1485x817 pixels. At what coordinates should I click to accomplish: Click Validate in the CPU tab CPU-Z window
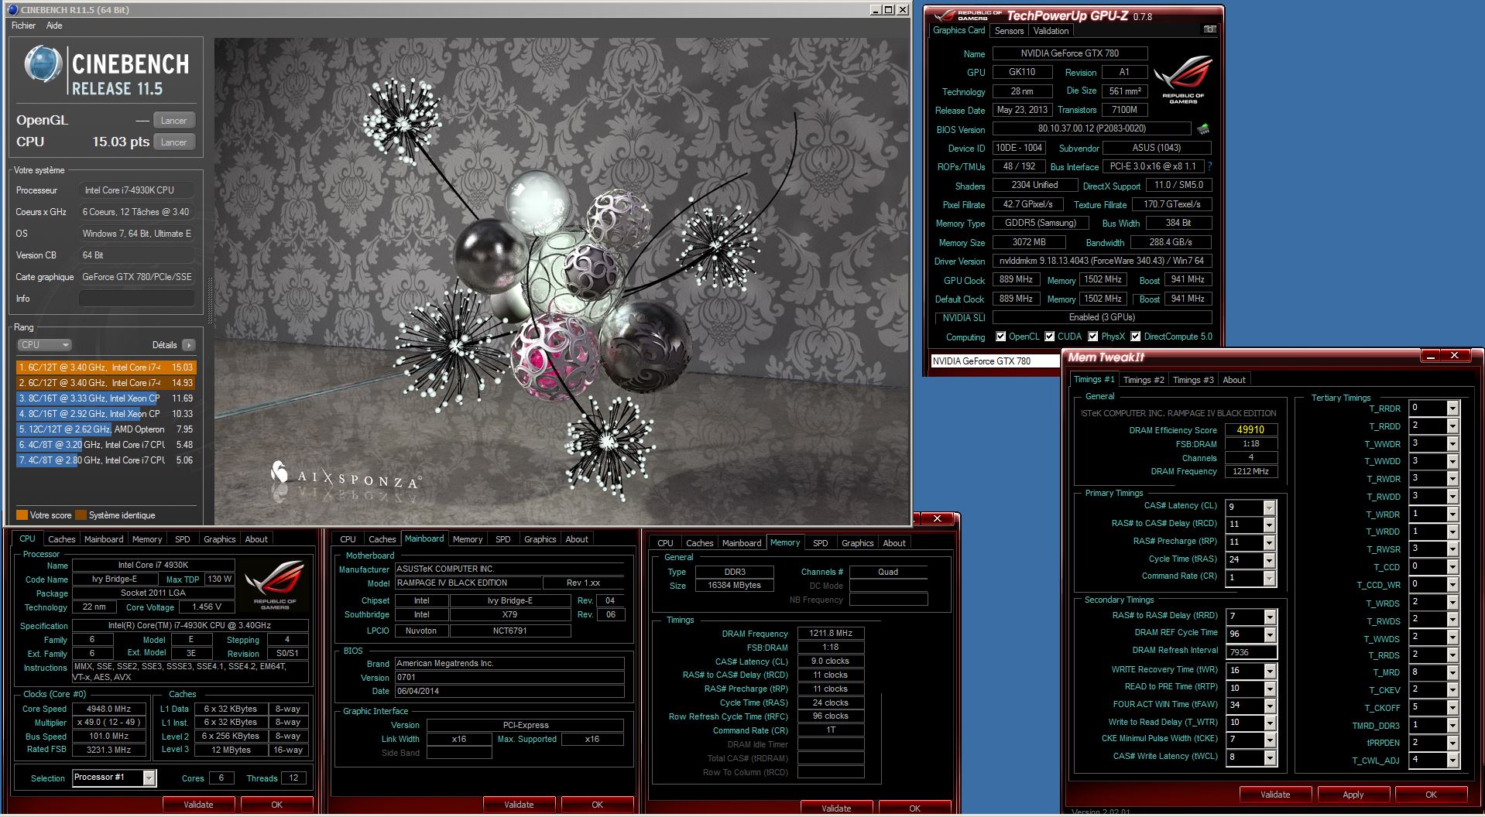[x=198, y=805]
